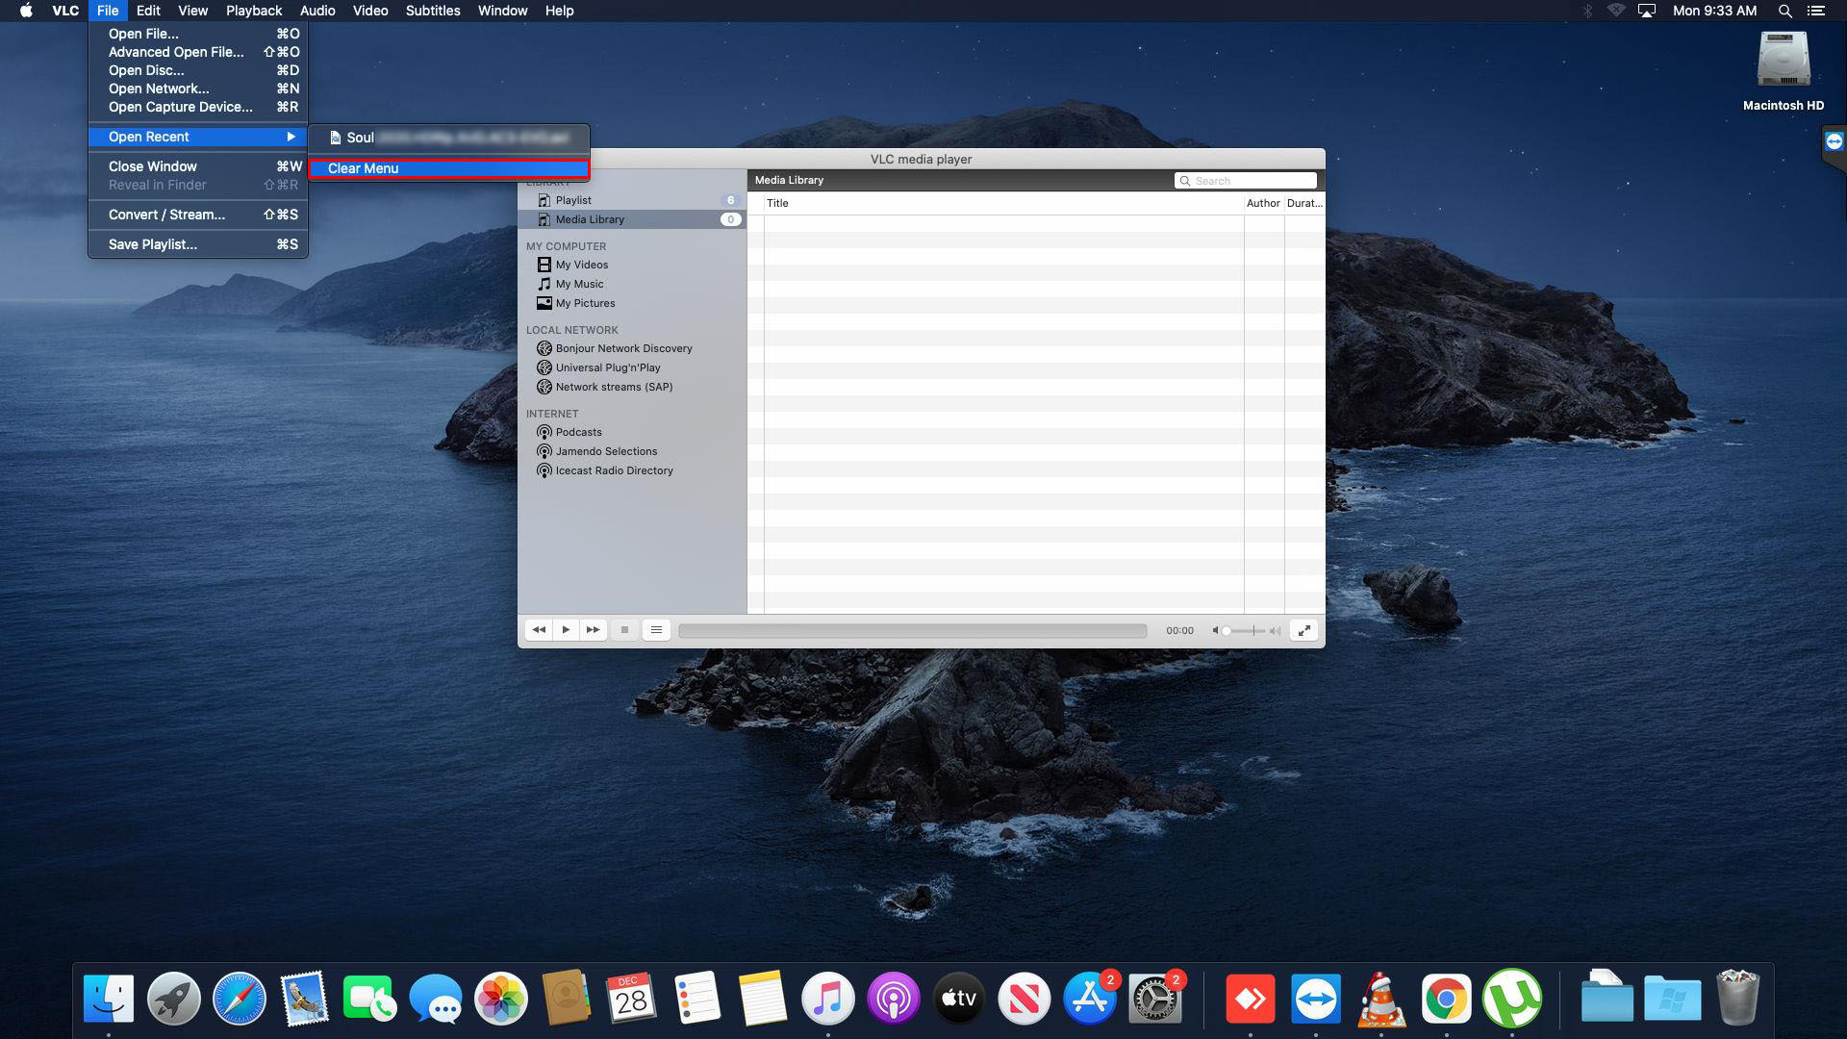The image size is (1847, 1039).
Task: Toggle fullscreen with the expand icon
Action: 1303,630
